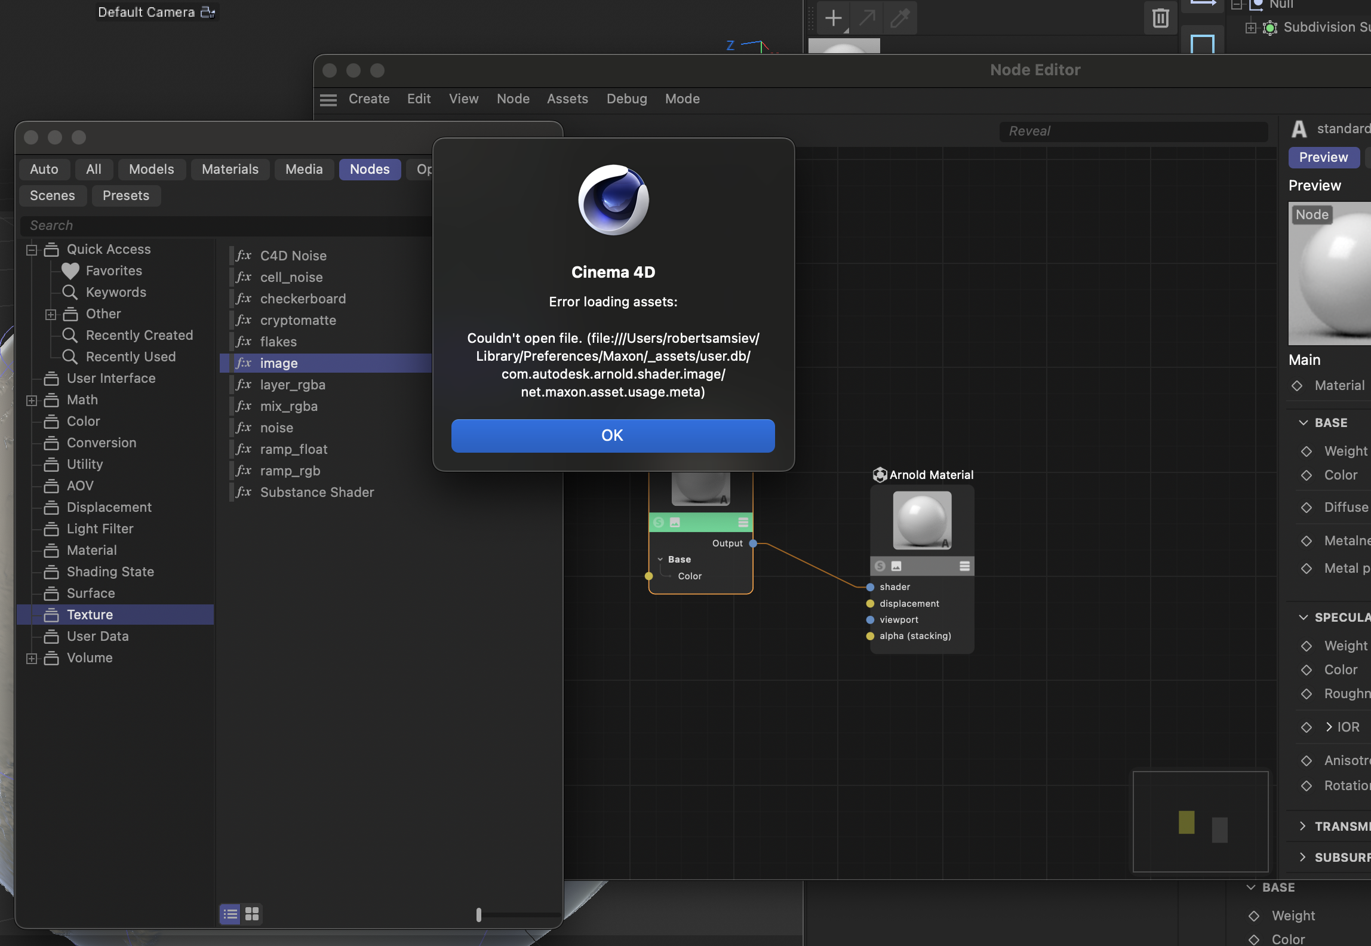Viewport: 1371px width, 946px height.
Task: Toggle the Rotation keyframe diamond
Action: coord(1307,786)
